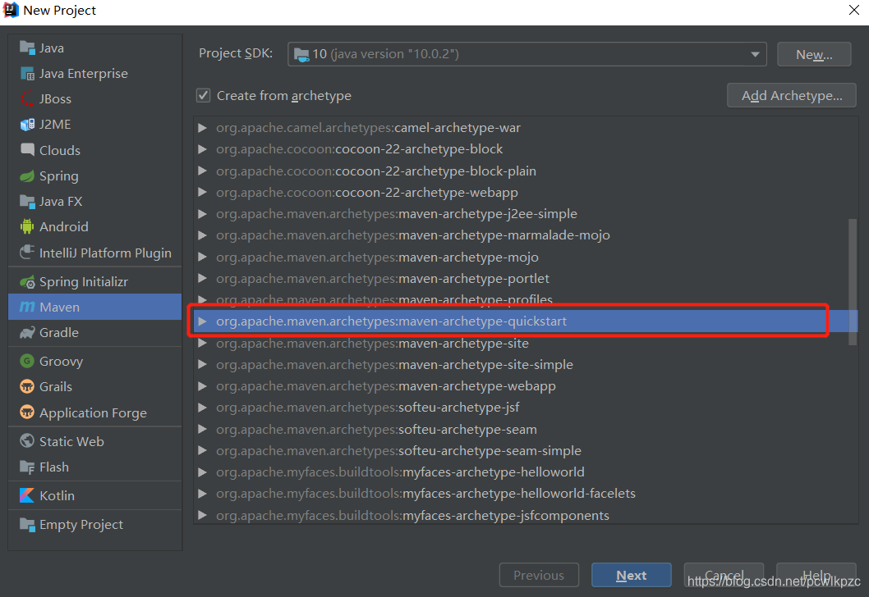The height and width of the screenshot is (597, 869).
Task: Click the Clouds speech bubble icon
Action: pyautogui.click(x=27, y=150)
